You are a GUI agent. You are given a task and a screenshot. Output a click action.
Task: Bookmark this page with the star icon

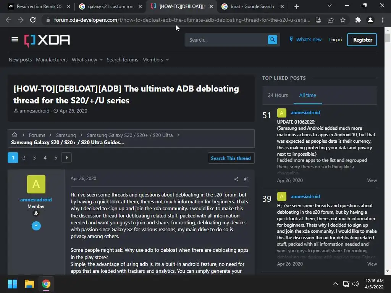pos(343,20)
